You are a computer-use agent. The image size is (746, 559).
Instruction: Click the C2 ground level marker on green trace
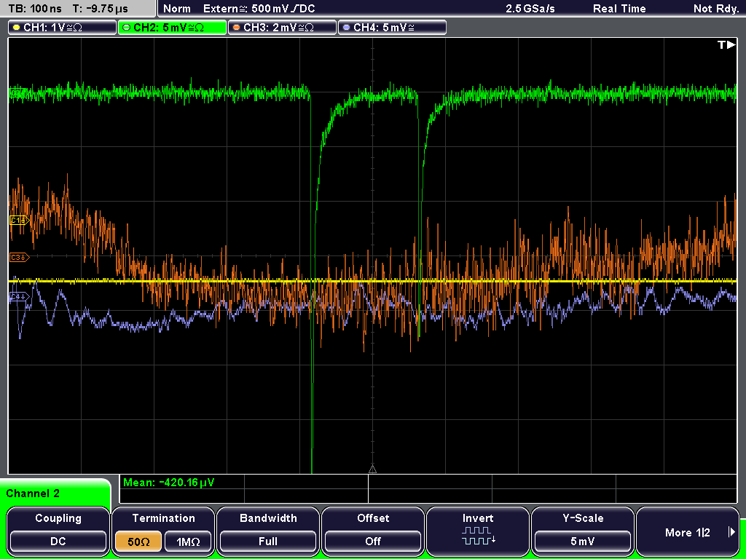[17, 94]
